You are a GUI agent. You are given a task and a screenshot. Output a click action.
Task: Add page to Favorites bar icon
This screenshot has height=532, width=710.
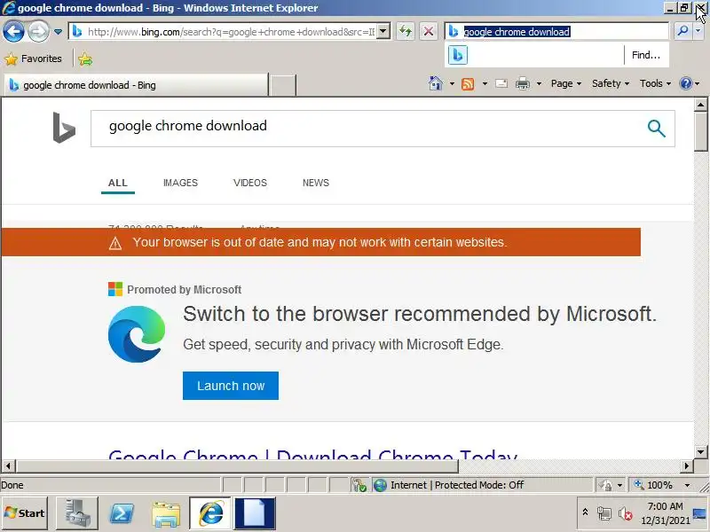coord(85,59)
